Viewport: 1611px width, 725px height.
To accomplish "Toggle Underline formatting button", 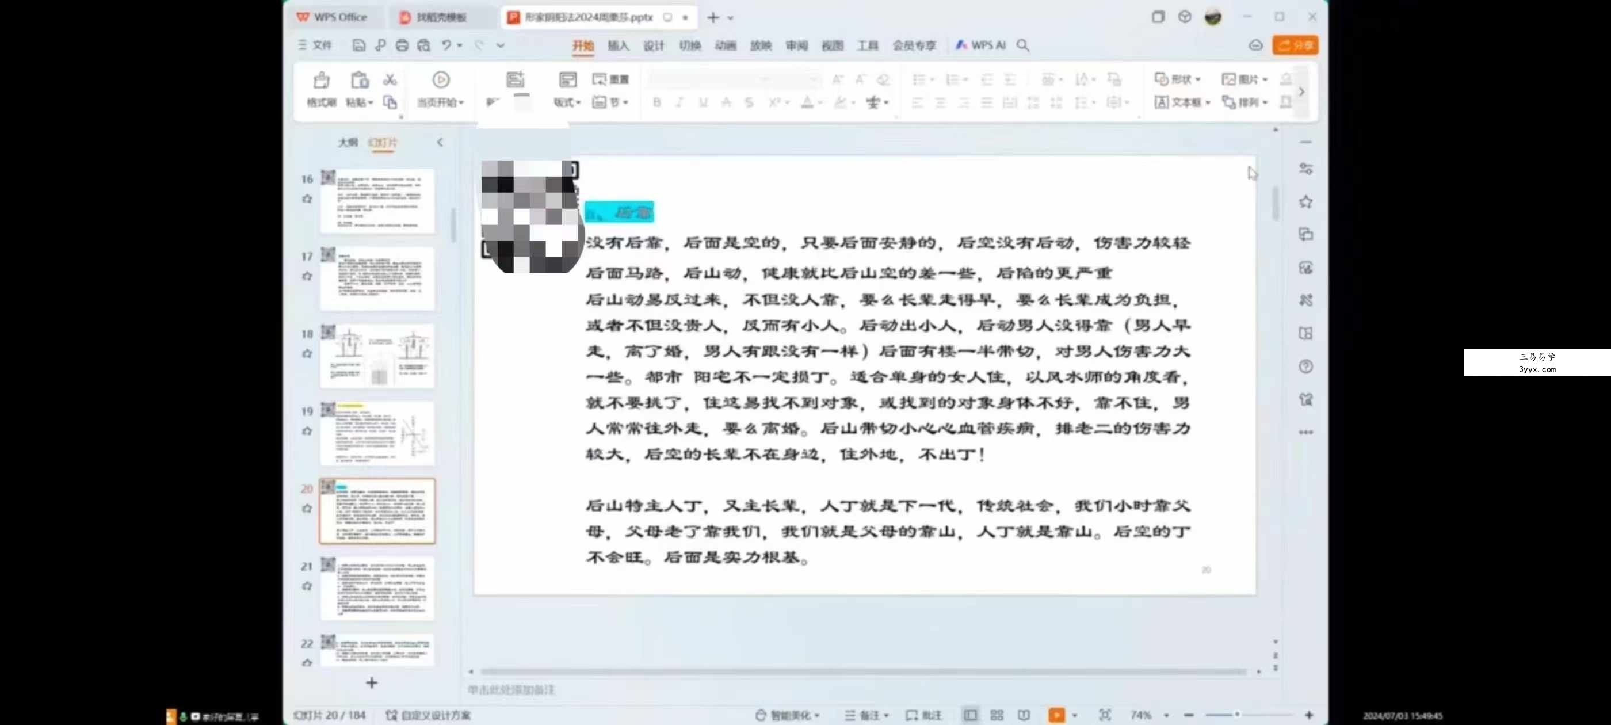I will [703, 102].
